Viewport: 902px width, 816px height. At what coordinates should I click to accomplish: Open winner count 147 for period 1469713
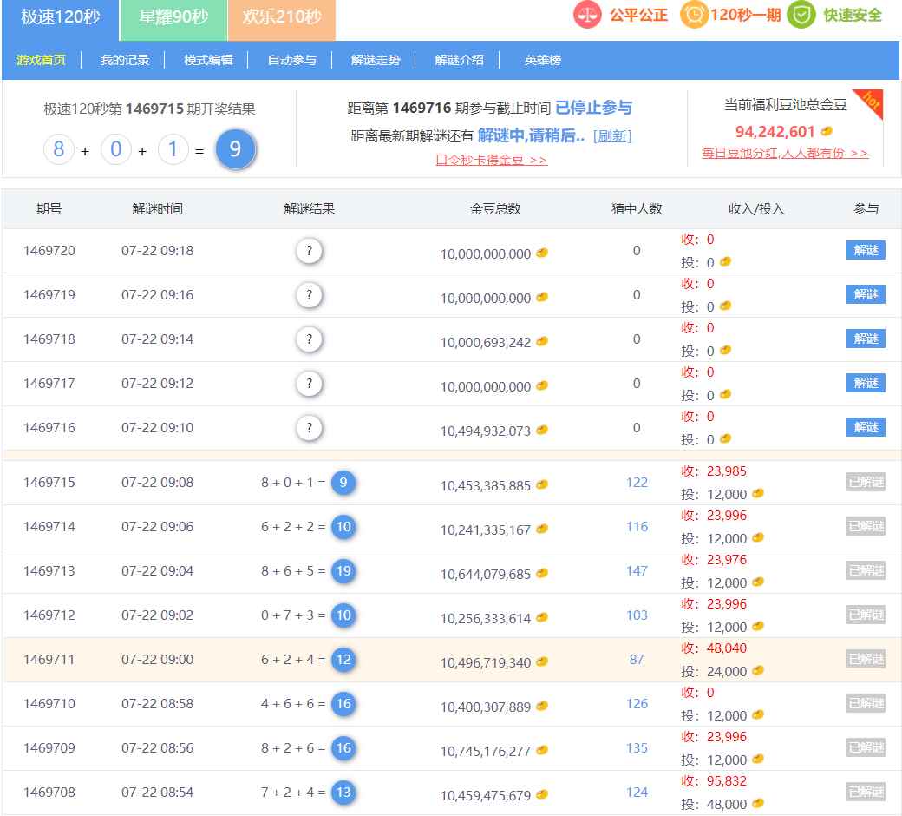pyautogui.click(x=637, y=571)
